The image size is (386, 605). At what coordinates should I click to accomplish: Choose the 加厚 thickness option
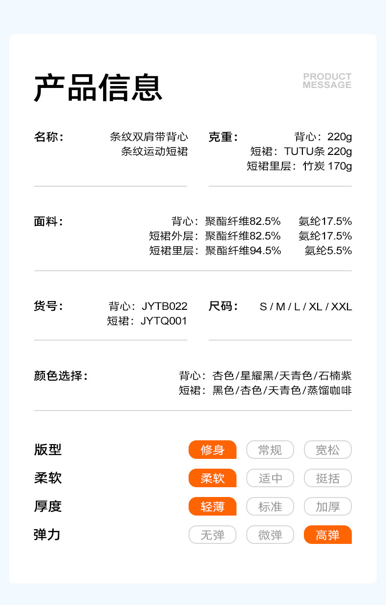327,506
